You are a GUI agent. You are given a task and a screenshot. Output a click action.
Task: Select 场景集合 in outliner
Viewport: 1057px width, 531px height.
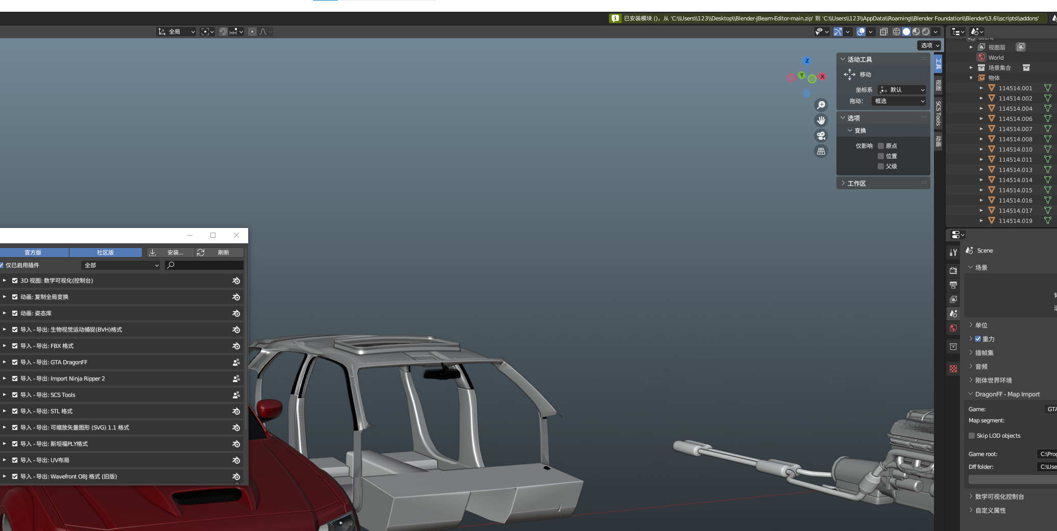[x=999, y=68]
